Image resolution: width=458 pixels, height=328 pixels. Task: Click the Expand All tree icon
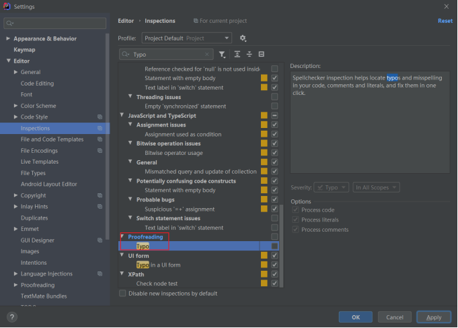[x=237, y=54]
